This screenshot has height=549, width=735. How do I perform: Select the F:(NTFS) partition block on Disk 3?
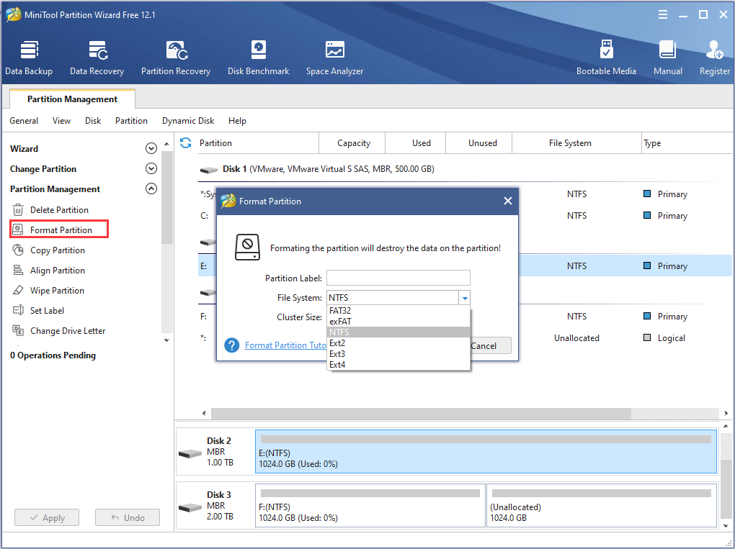[x=370, y=506]
